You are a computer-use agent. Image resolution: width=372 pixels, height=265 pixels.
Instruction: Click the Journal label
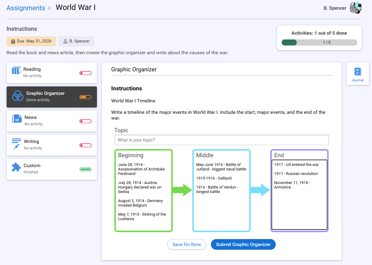[x=358, y=80]
